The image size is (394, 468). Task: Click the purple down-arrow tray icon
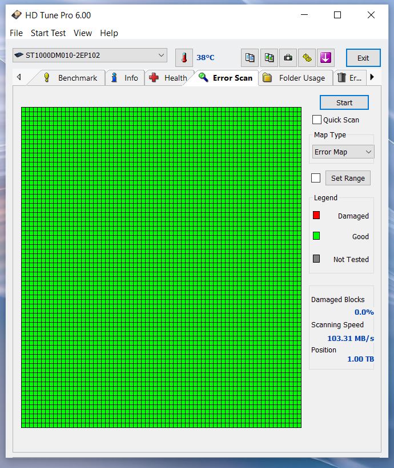point(325,58)
